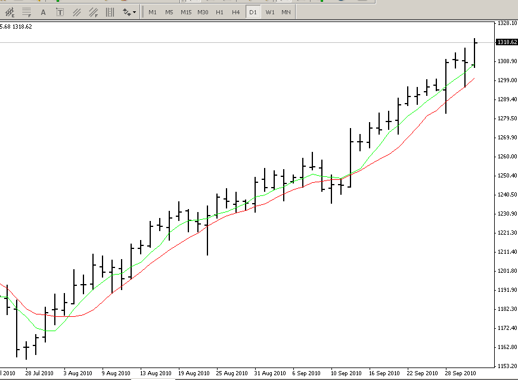Image resolution: width=518 pixels, height=380 pixels.
Task: Click the latest price bar on chart
Action: pyautogui.click(x=474, y=53)
